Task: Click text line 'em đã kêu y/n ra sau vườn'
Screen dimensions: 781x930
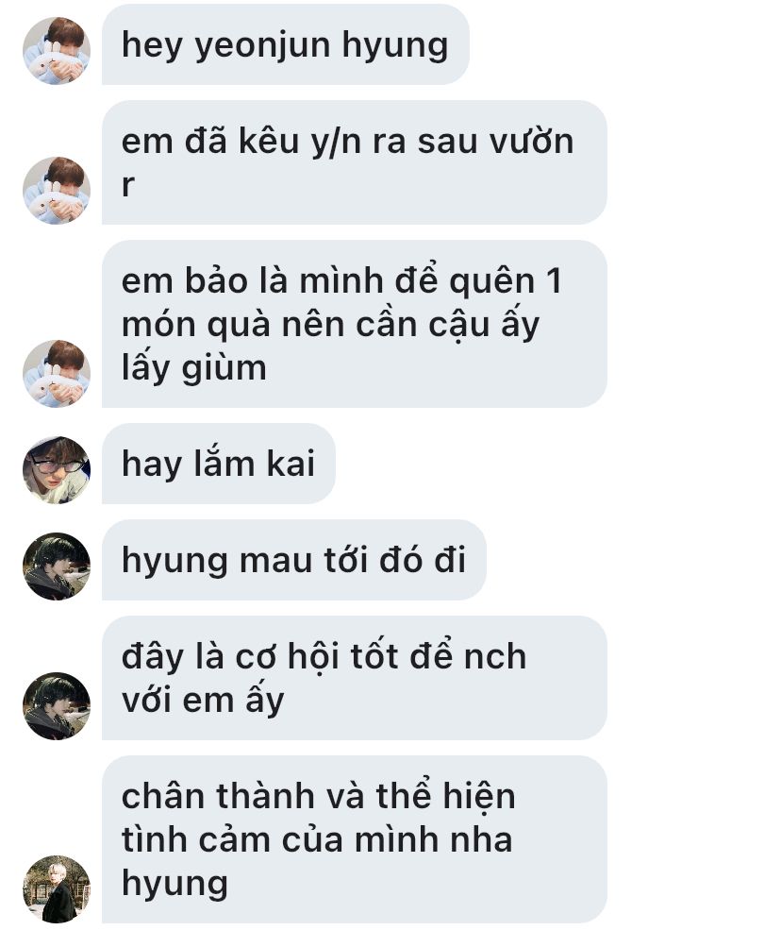Action: coord(347,142)
